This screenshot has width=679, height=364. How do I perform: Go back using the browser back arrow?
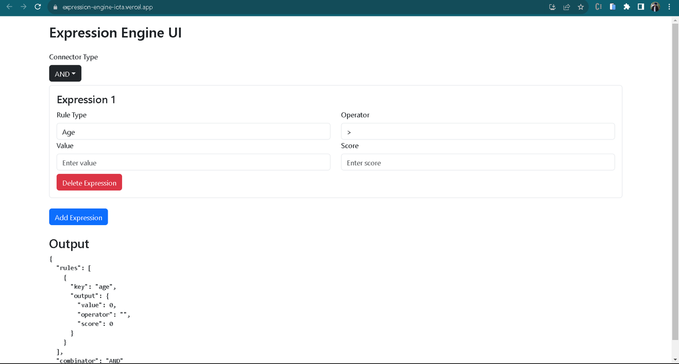coord(9,7)
